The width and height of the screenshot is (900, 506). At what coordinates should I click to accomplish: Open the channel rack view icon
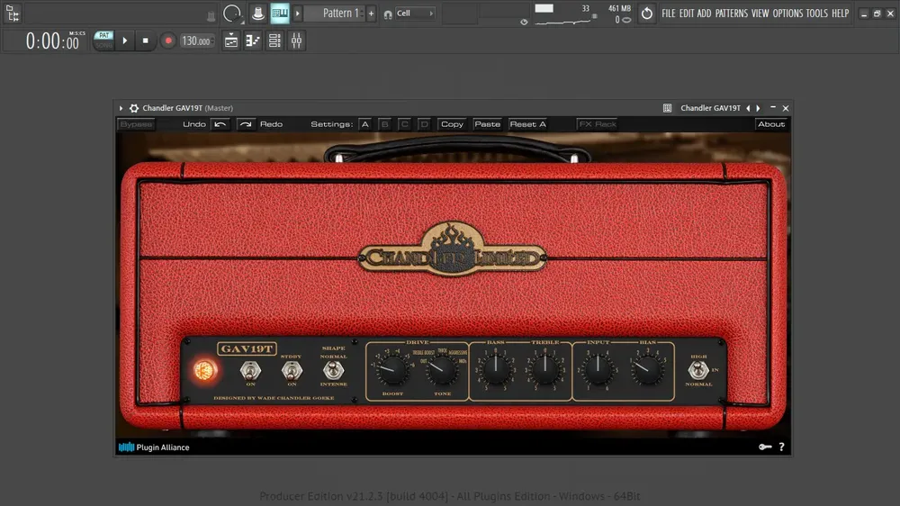tap(274, 41)
